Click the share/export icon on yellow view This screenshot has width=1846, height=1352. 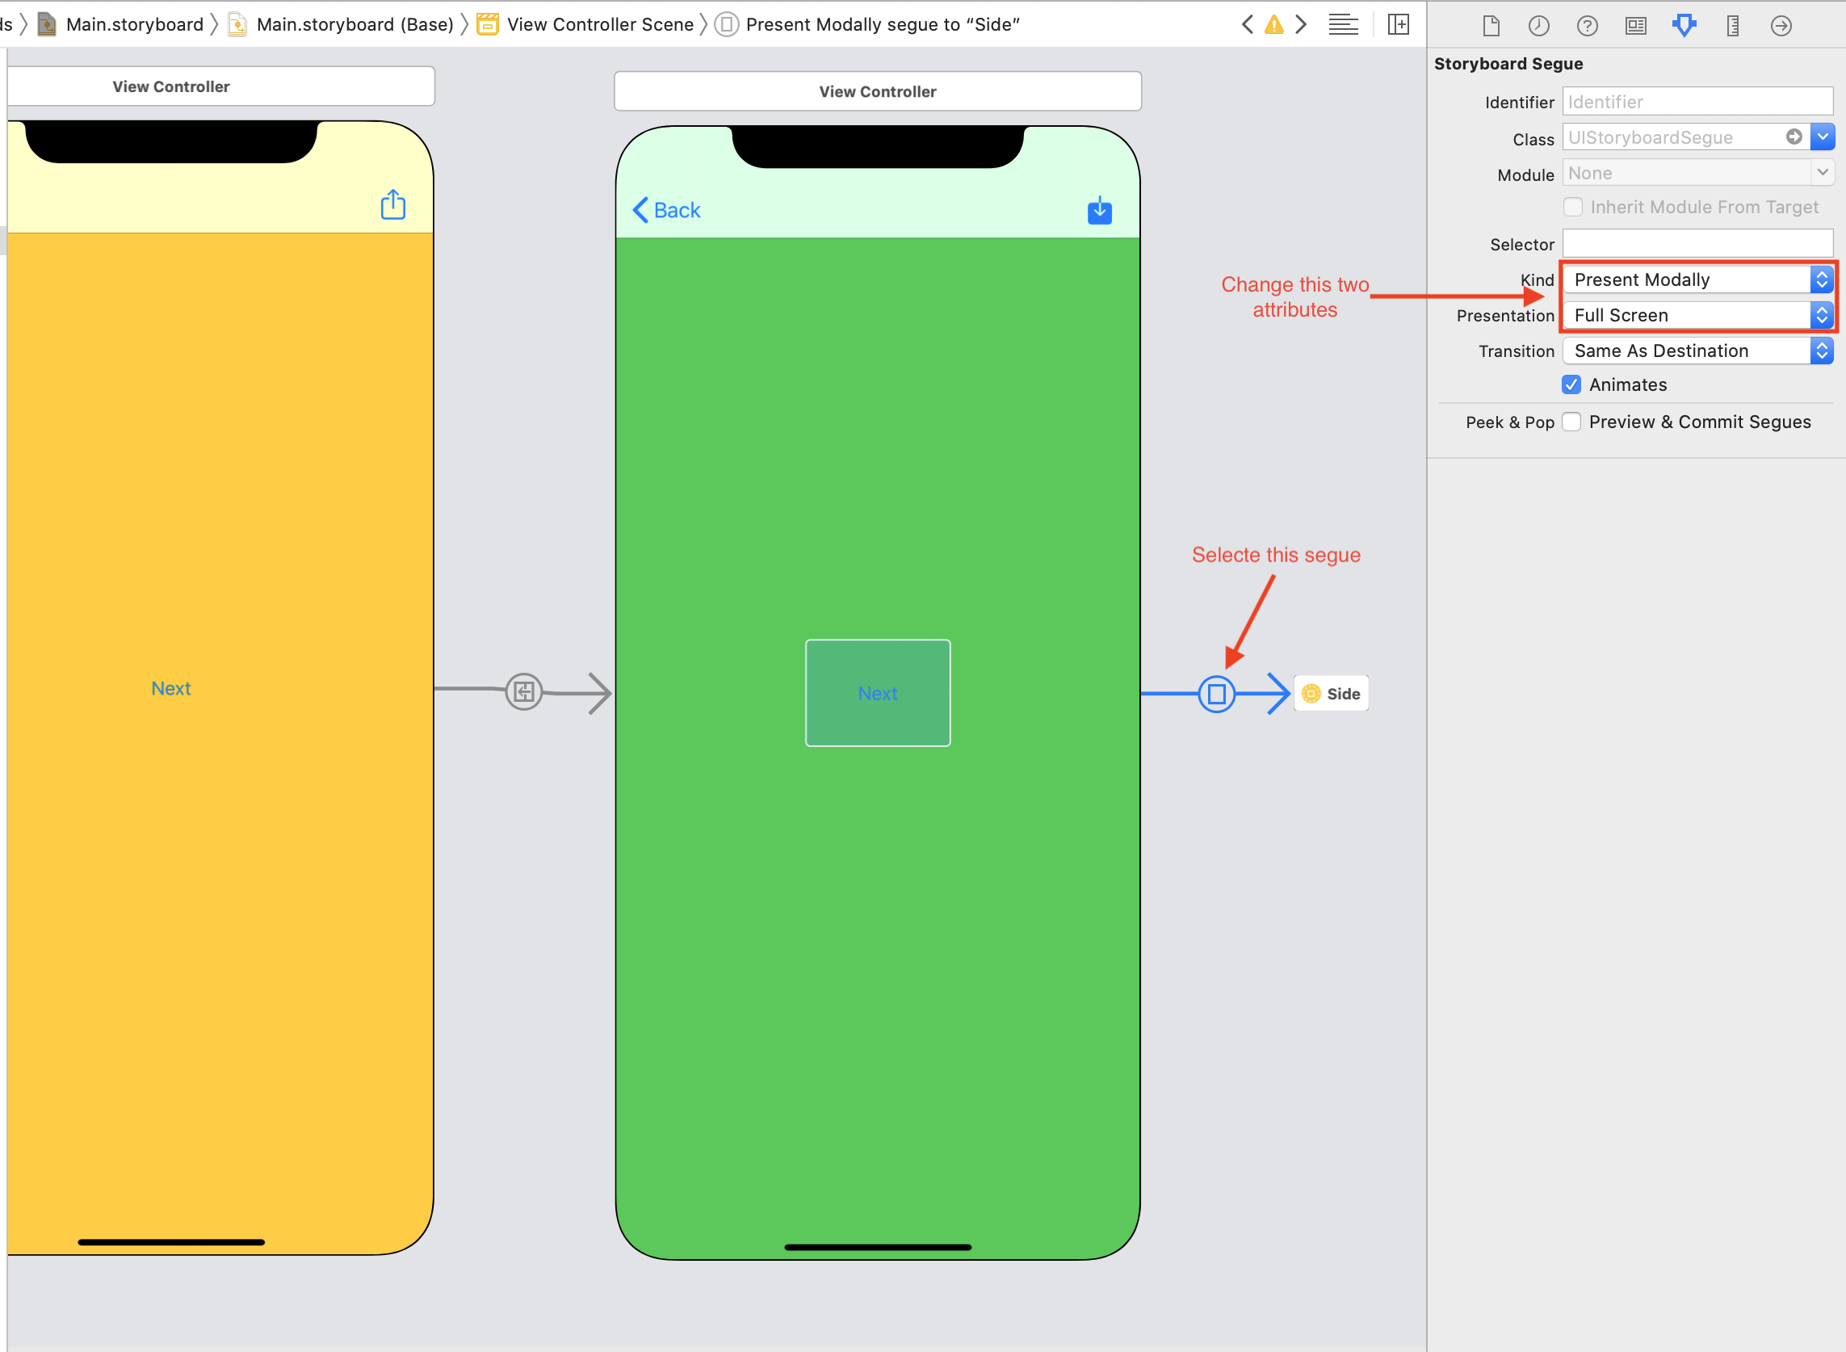(394, 205)
